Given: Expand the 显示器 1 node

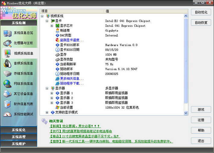Looking at the screenshot, I should pos(52,93).
